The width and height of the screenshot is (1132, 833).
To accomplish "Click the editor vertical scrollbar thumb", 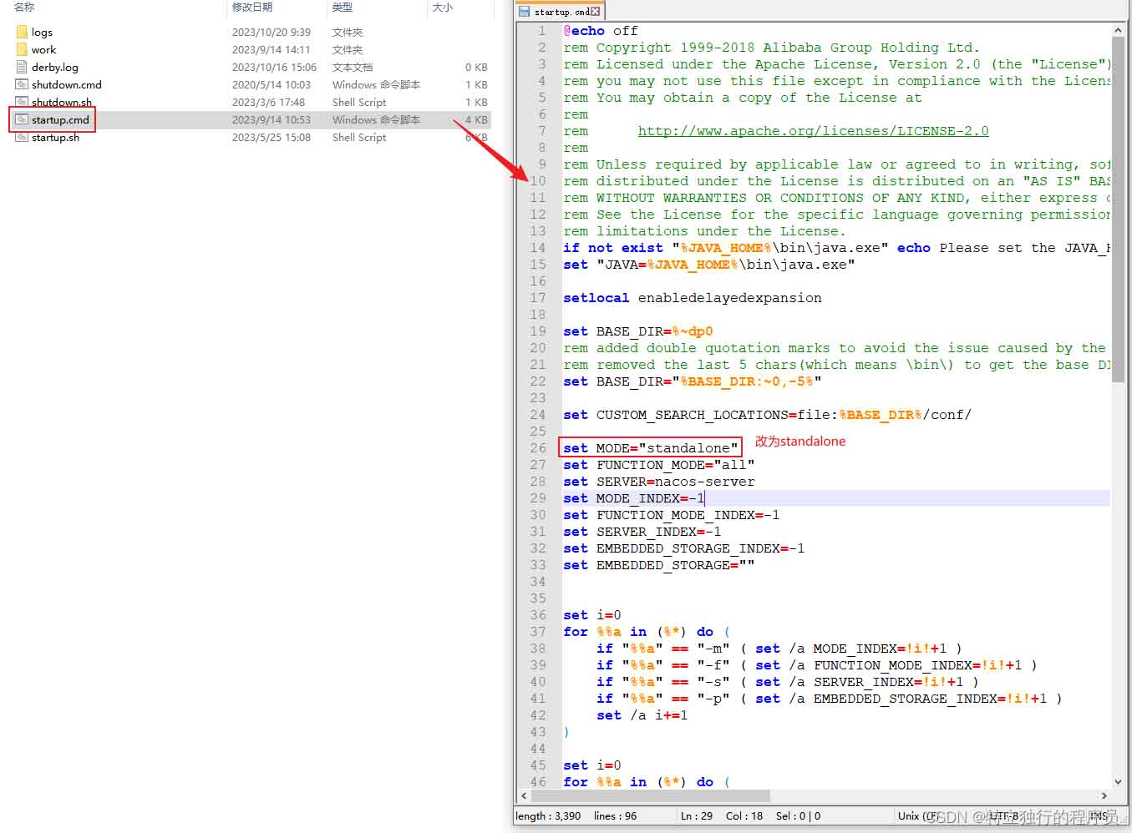I will pyautogui.click(x=1119, y=210).
